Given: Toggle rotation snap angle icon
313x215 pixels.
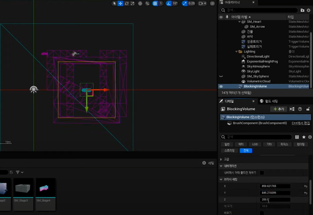Looking at the screenshot, I should tap(169, 3).
